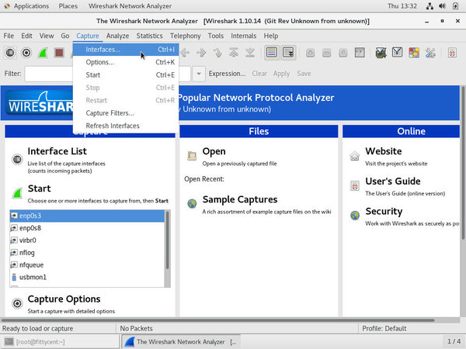Click the Clear filter button
The image size is (466, 349).
click(x=259, y=74)
